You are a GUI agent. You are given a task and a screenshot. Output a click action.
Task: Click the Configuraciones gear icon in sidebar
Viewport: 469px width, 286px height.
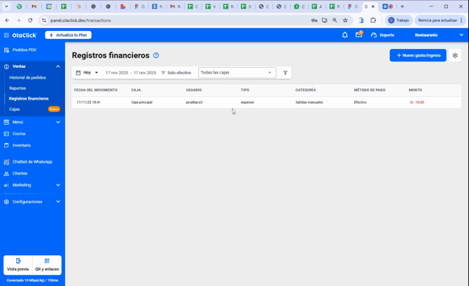tap(6, 202)
